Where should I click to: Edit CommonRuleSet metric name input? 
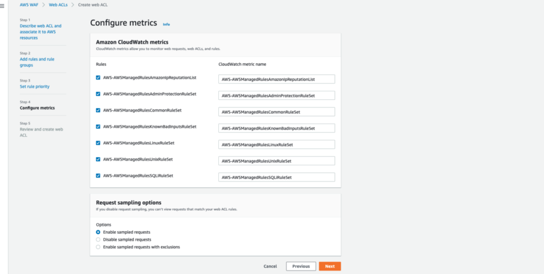click(x=276, y=112)
